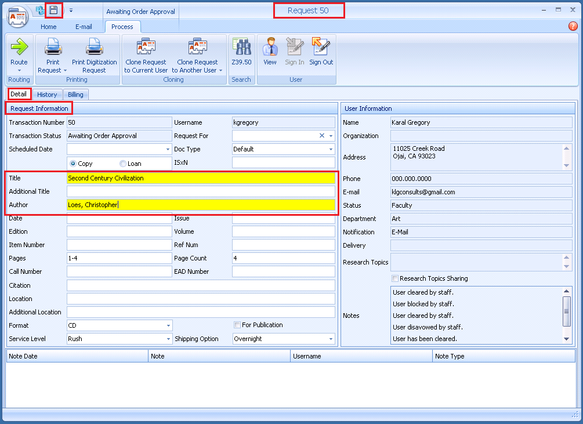
Task: Click into the Call Number field
Action: click(x=119, y=271)
